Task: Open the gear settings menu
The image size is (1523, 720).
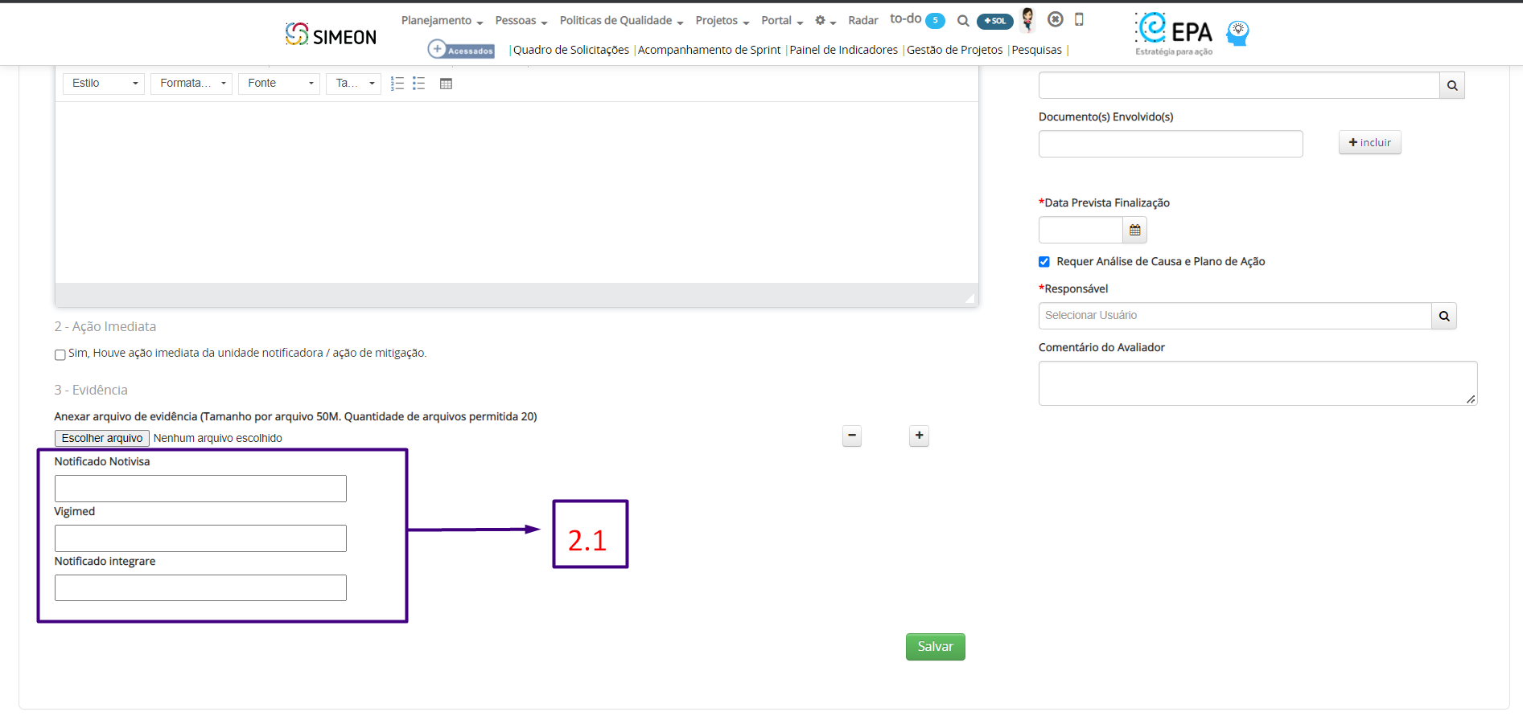Action: pos(825,21)
